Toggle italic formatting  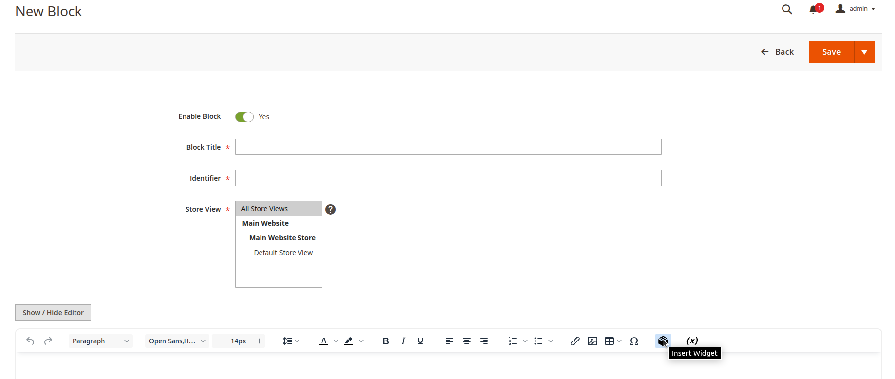pyautogui.click(x=403, y=341)
